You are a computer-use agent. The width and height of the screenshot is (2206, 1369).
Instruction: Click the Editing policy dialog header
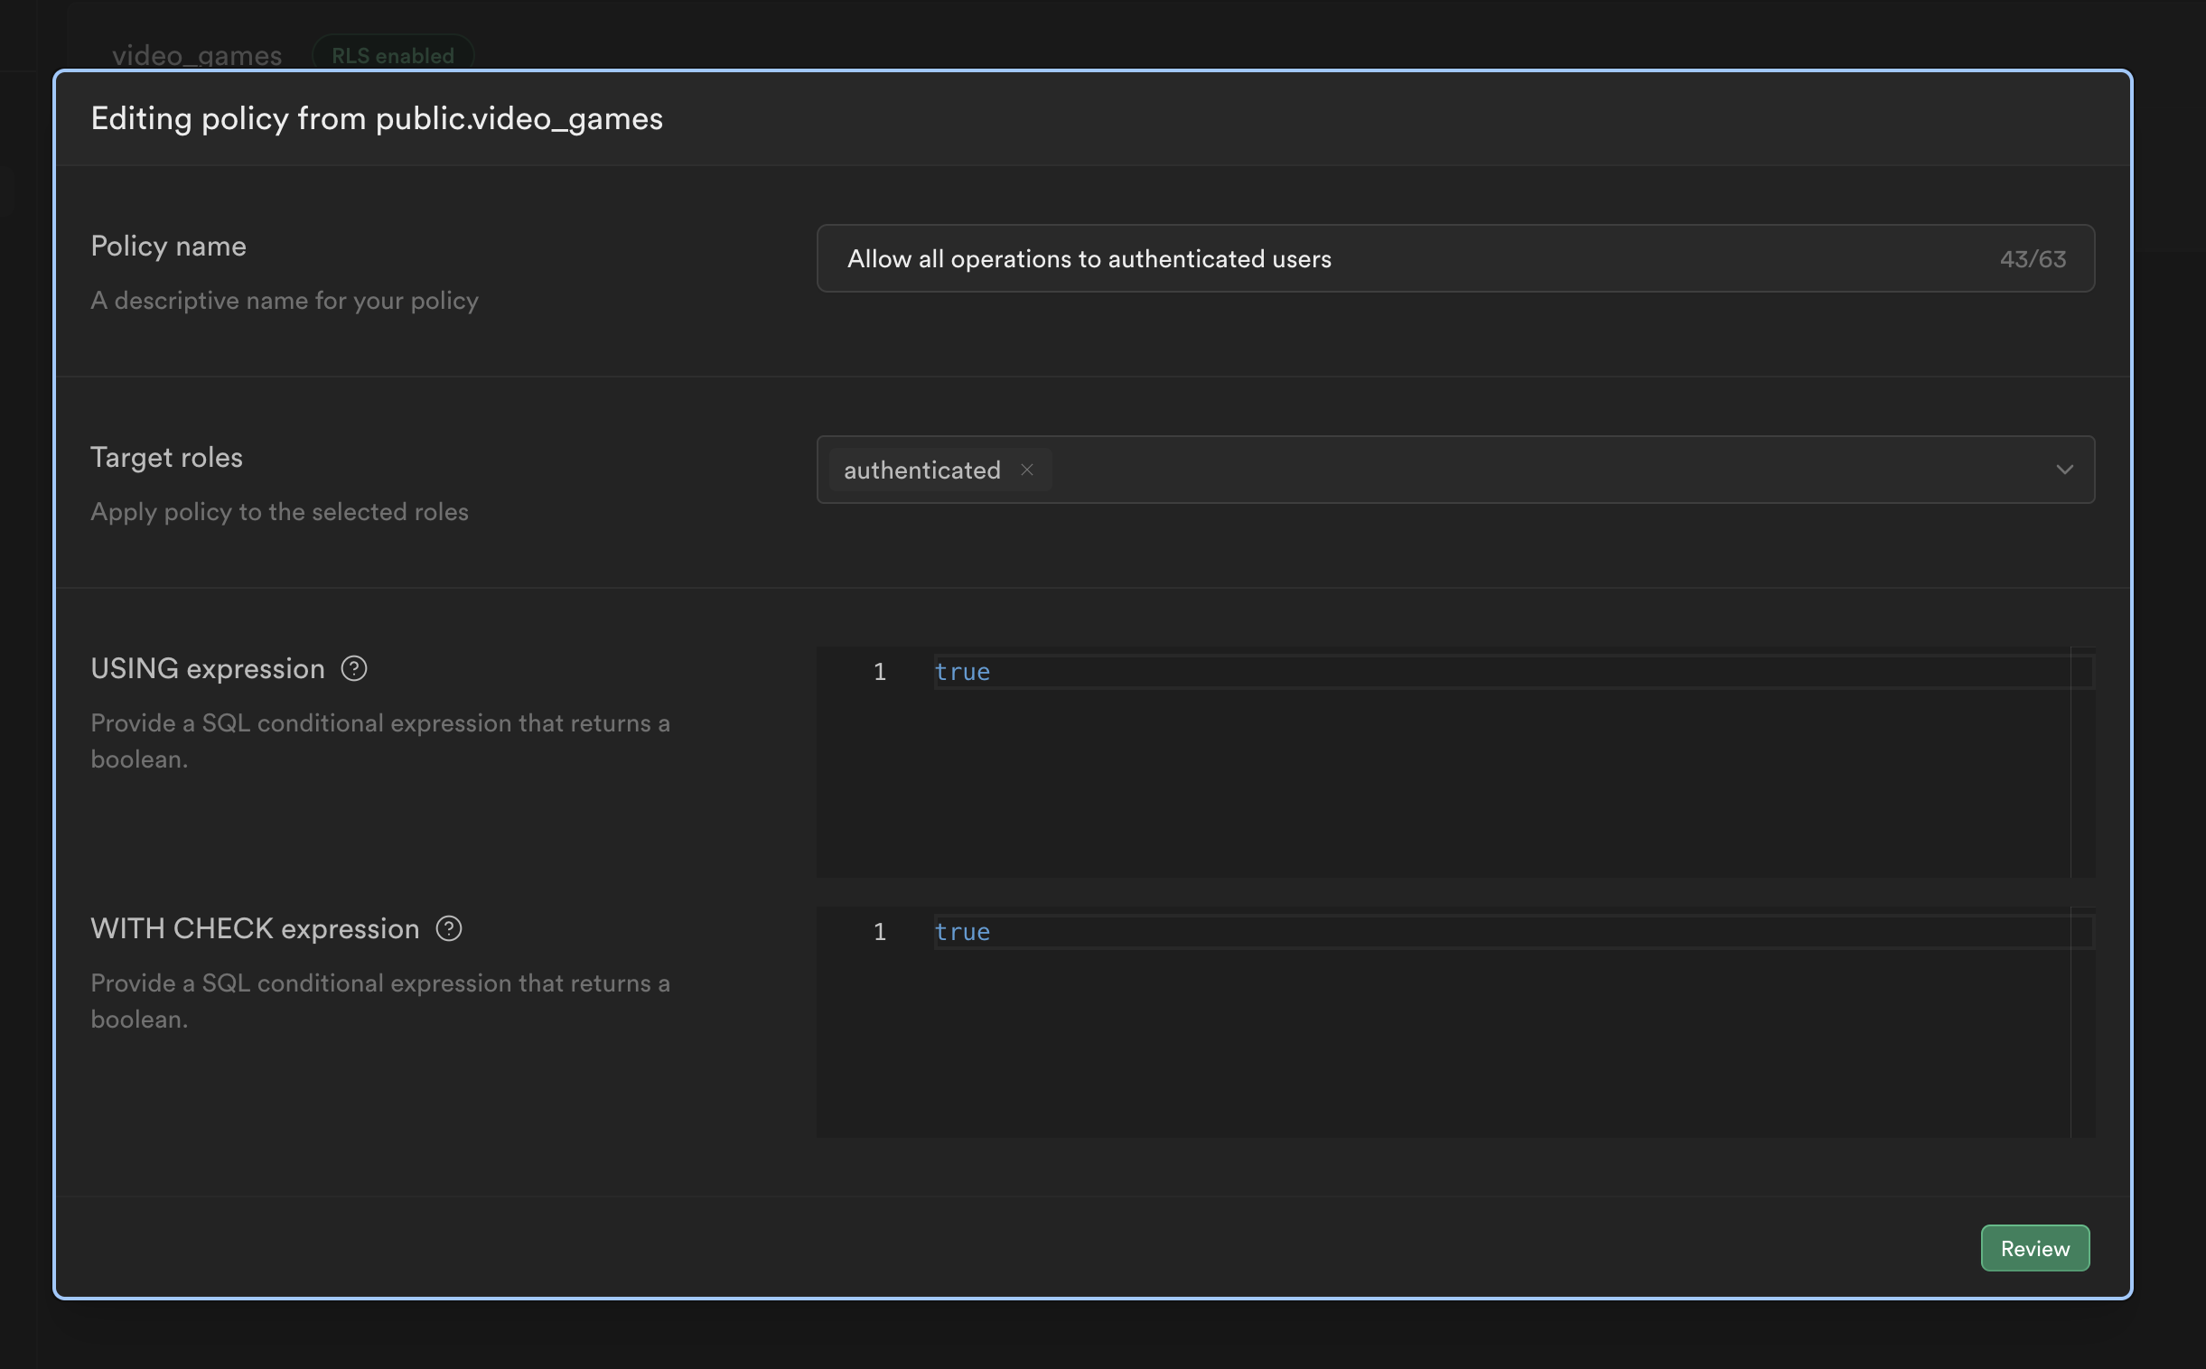pos(377,117)
